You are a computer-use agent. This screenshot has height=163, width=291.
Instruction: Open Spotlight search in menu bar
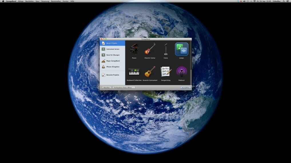[x=284, y=1]
